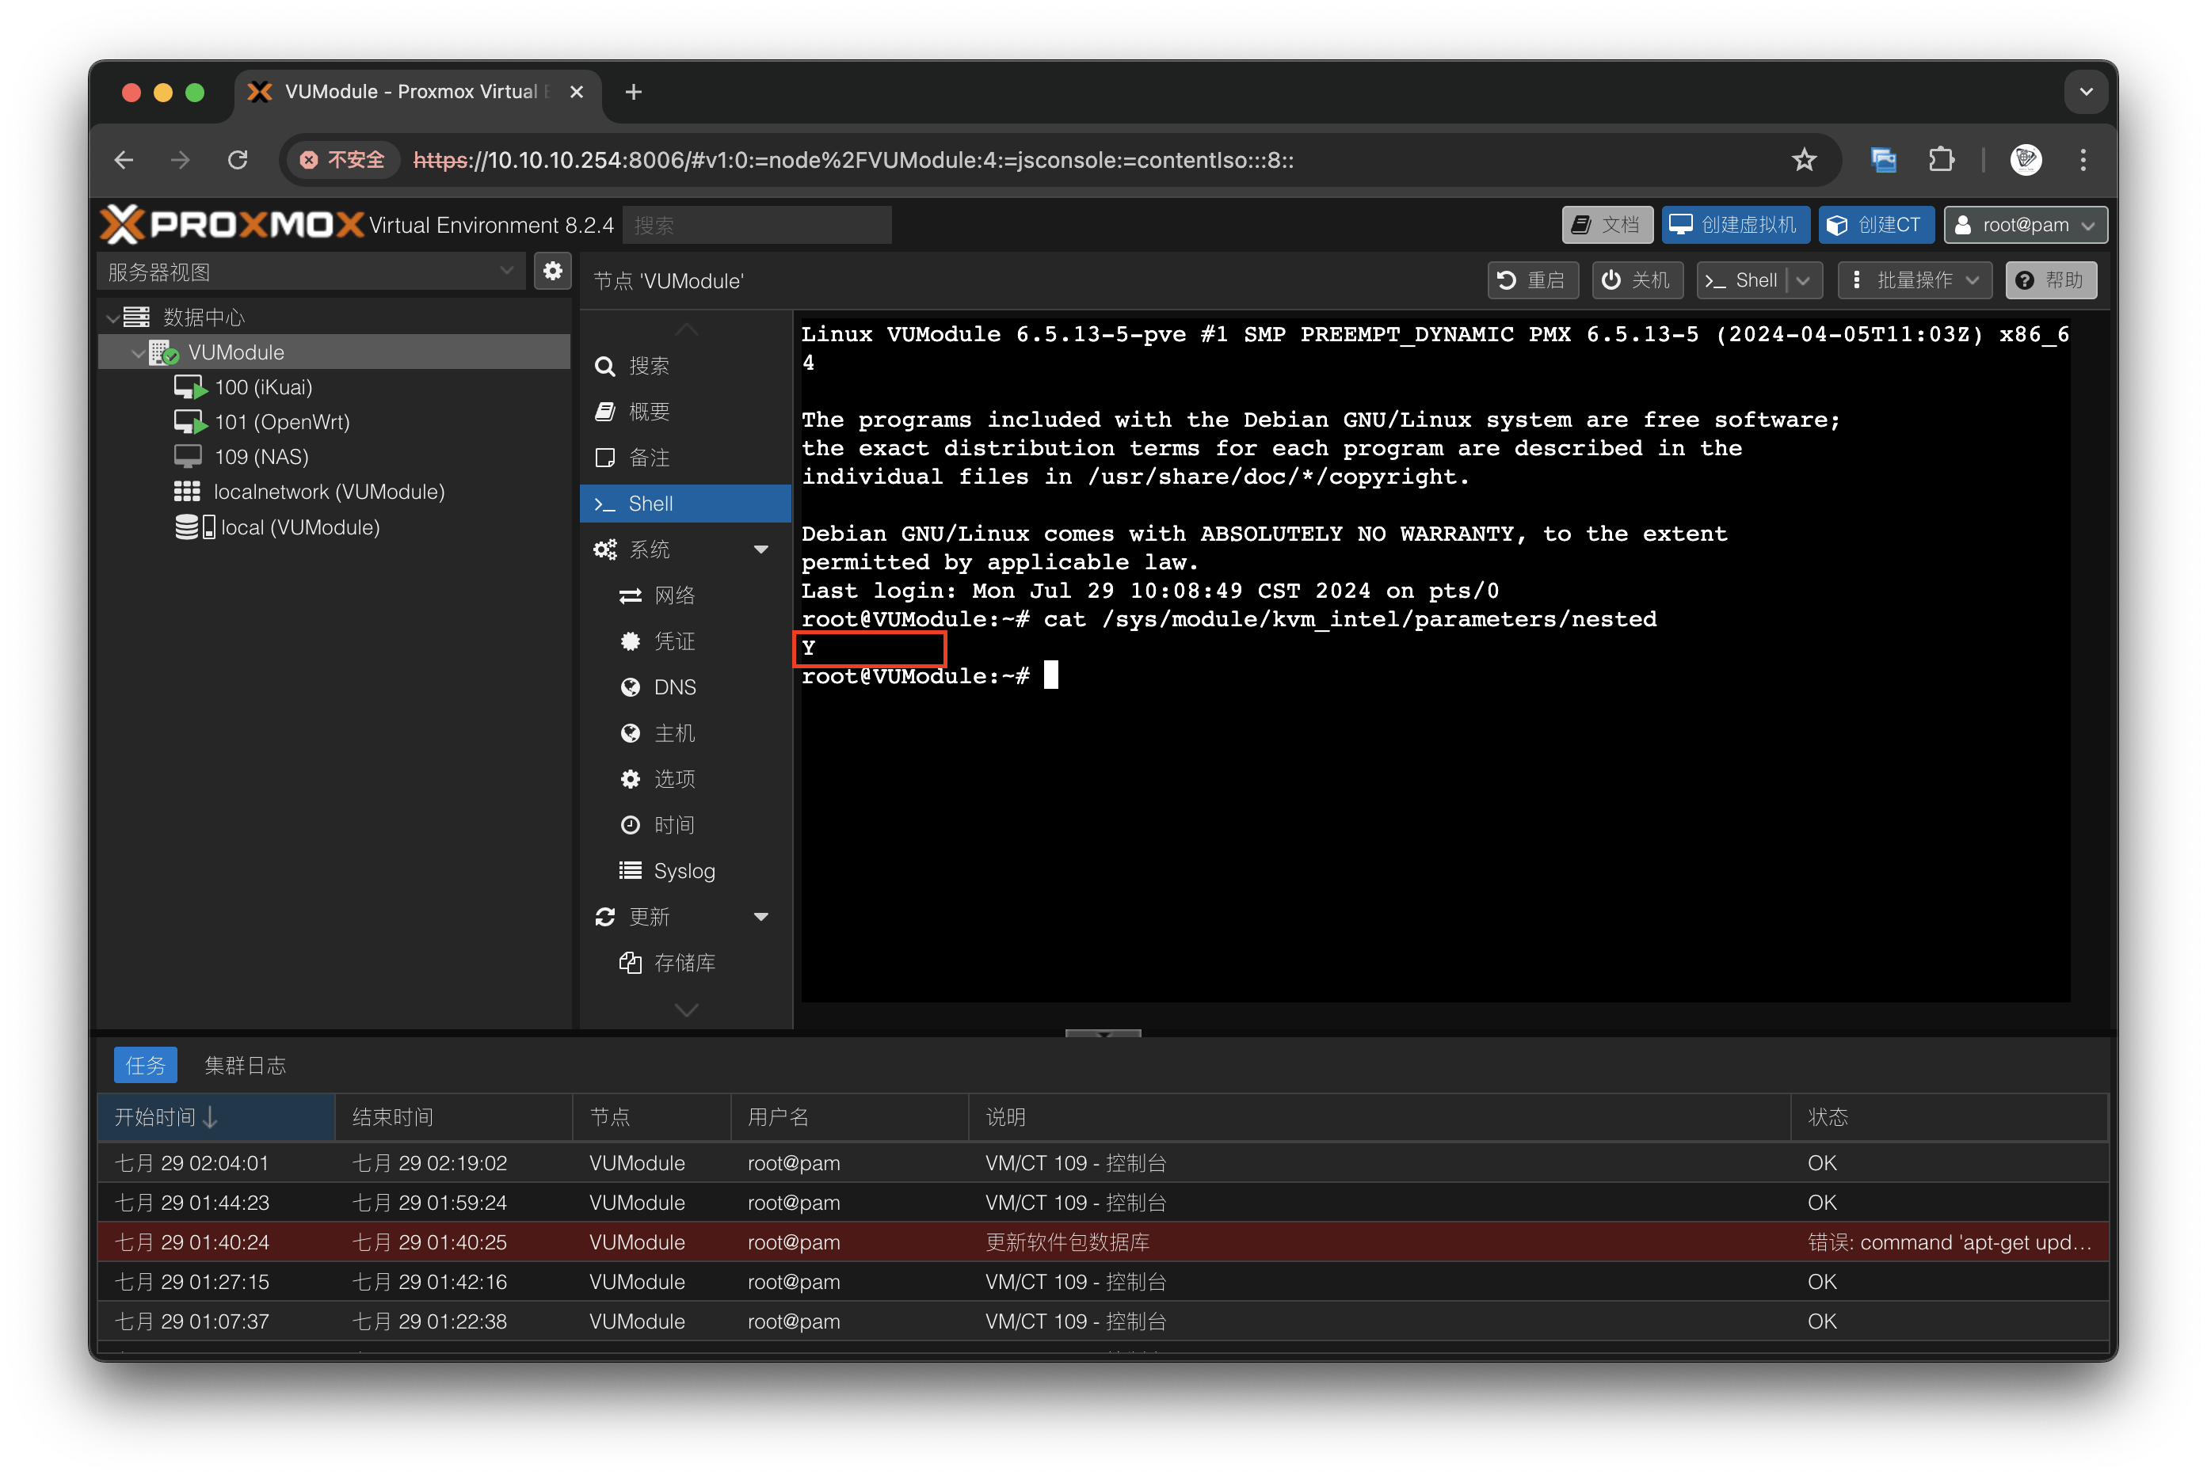Bookmark this page with the star icon

coord(1804,161)
